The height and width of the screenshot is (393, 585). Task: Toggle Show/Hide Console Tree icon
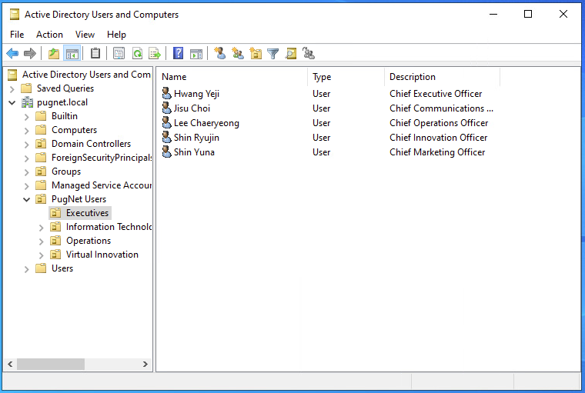click(72, 54)
